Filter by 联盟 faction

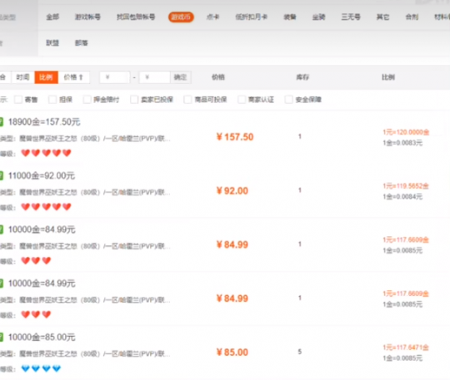(x=52, y=43)
